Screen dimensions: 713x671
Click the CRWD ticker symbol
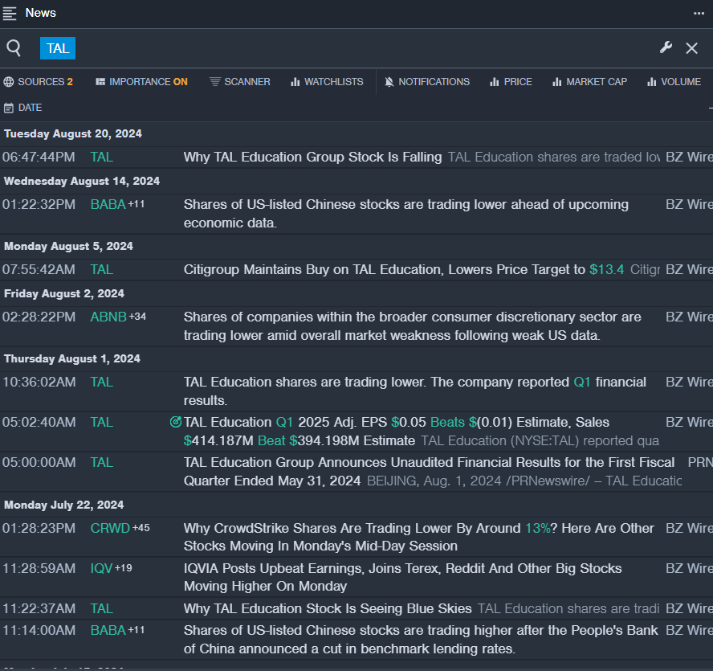(109, 529)
